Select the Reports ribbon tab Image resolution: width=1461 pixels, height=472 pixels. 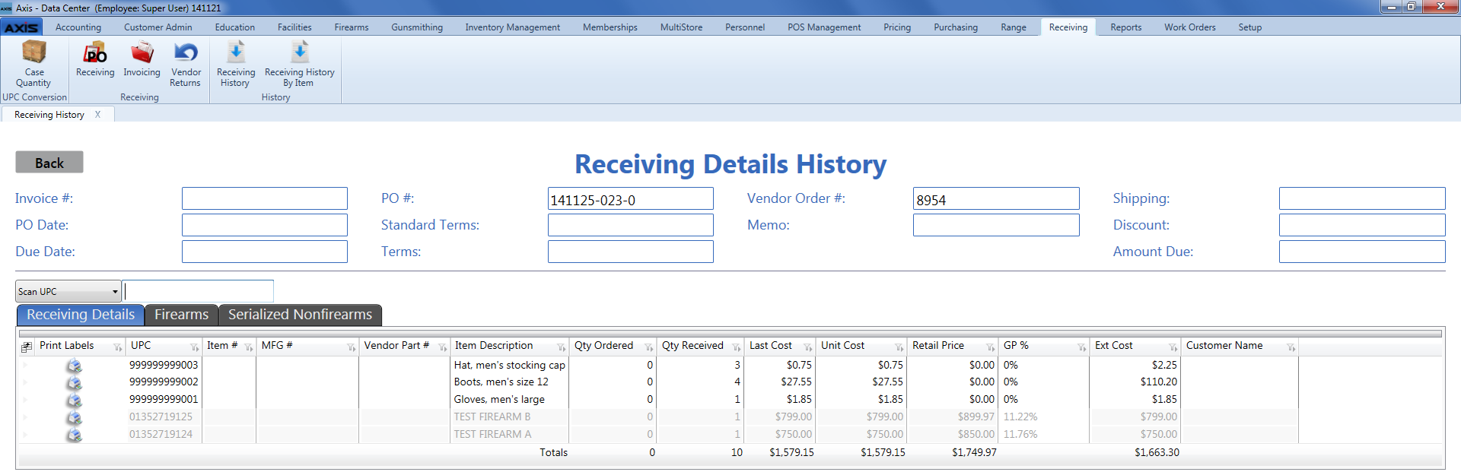point(1125,27)
